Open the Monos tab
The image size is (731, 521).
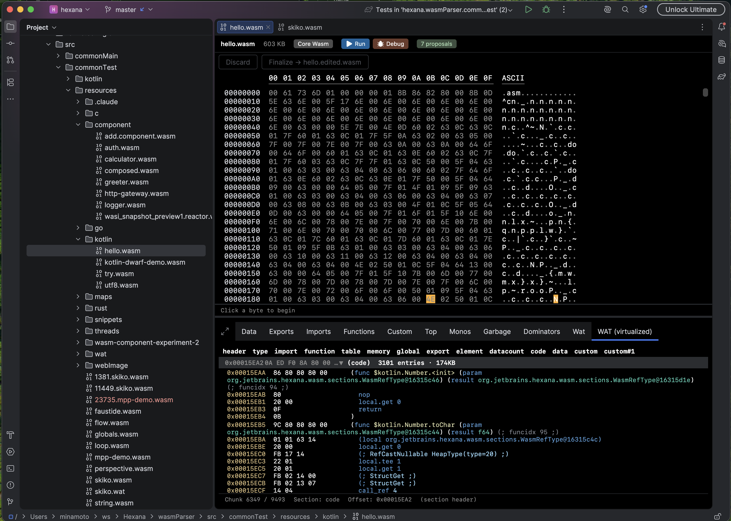460,331
